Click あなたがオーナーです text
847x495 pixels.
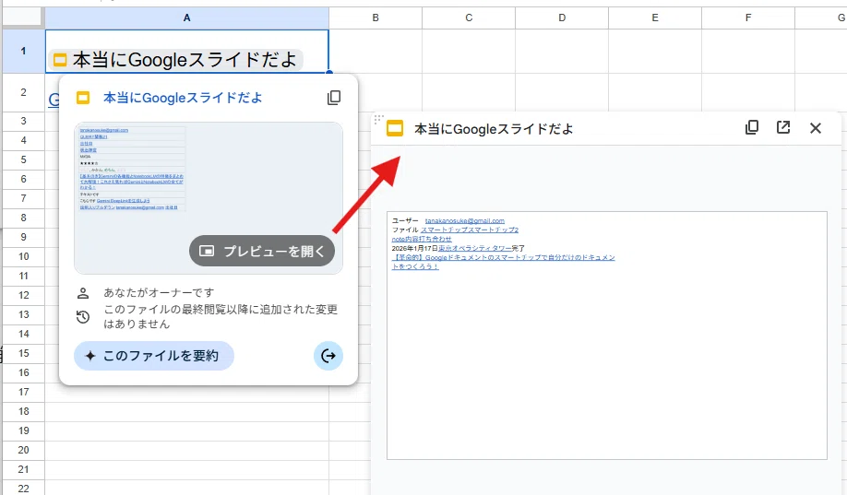click(159, 292)
